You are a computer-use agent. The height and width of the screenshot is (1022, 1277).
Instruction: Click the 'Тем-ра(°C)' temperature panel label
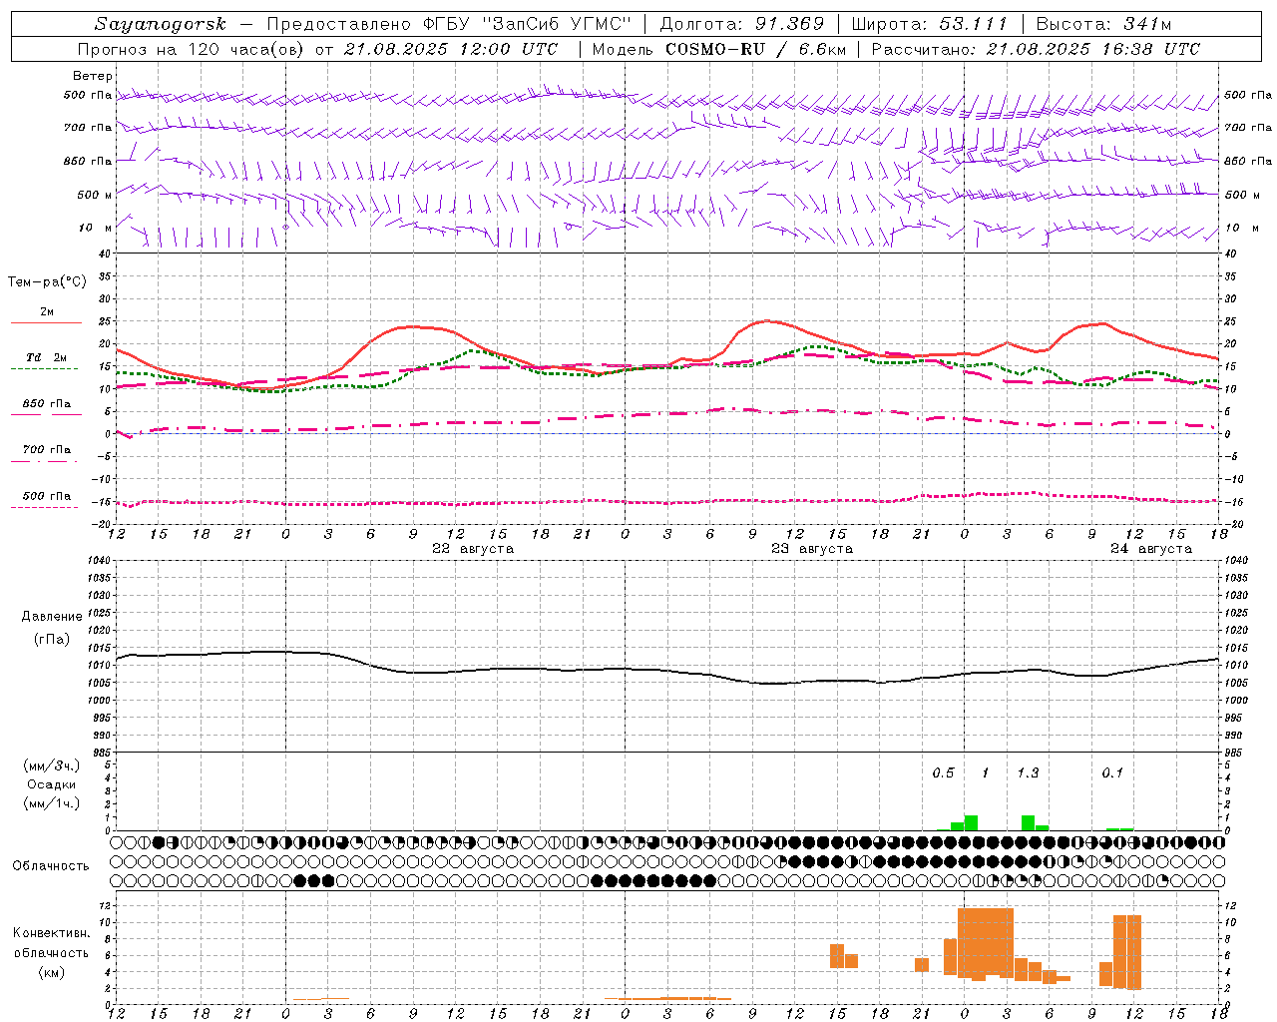47,282
